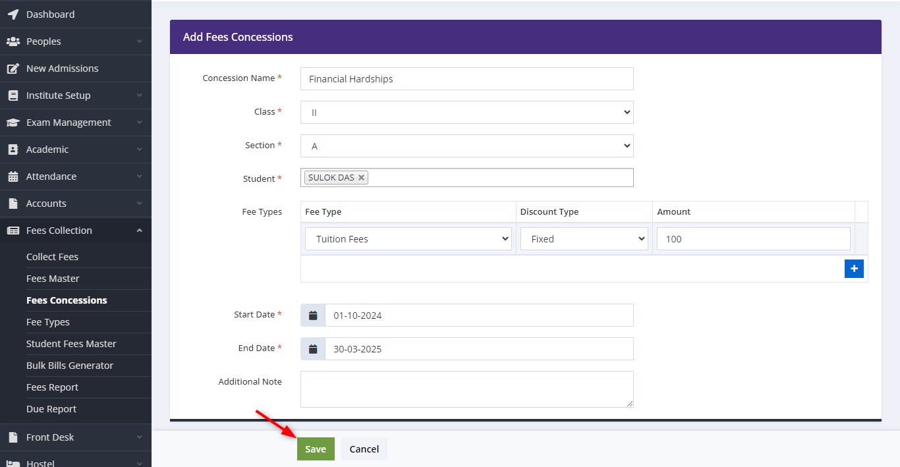Add a fee type row with plus button
Screen dimensions: 900x467
854,269
